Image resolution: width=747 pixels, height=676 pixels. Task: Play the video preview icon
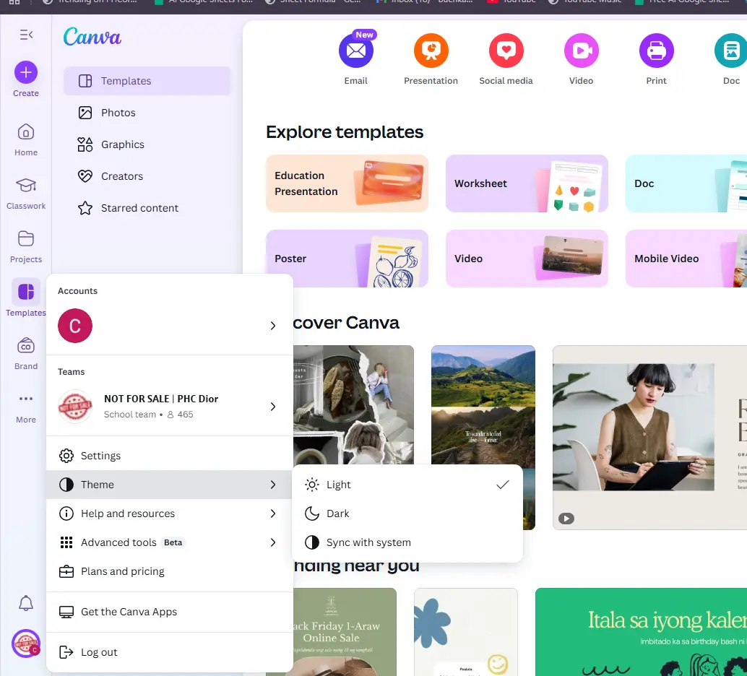(566, 519)
